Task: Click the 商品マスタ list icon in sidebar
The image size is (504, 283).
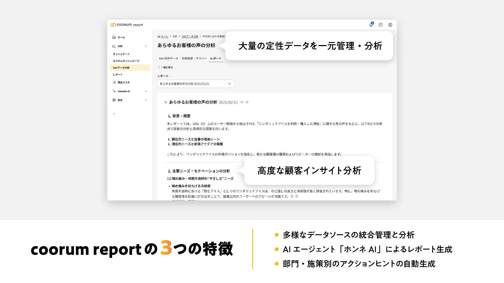Action: (x=114, y=82)
